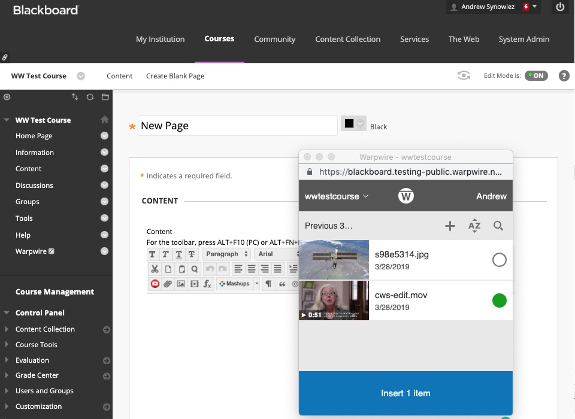
Task: Click the Insert 1 item button
Action: (x=405, y=393)
